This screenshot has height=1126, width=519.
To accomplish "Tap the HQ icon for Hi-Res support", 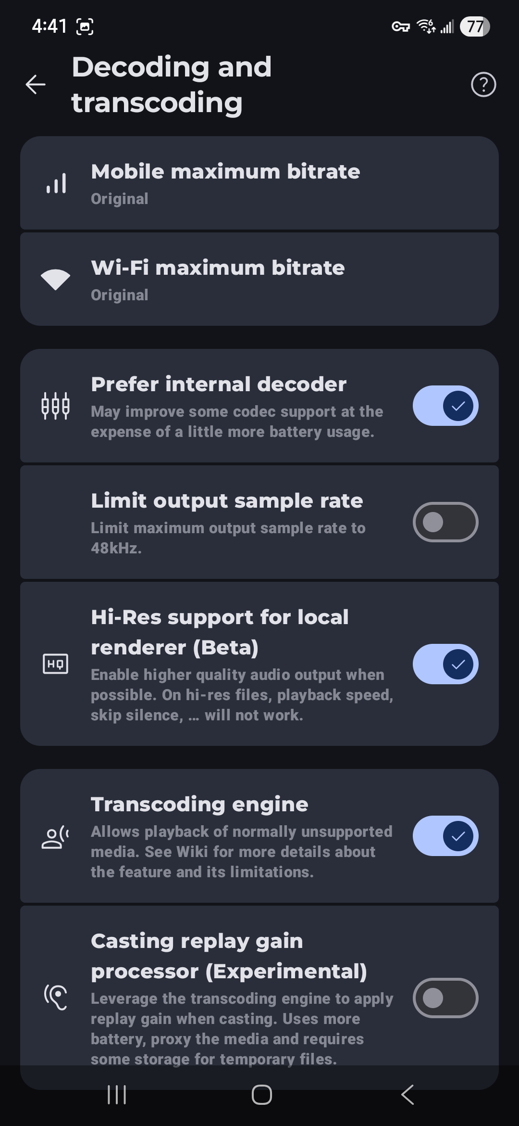I will [56, 664].
